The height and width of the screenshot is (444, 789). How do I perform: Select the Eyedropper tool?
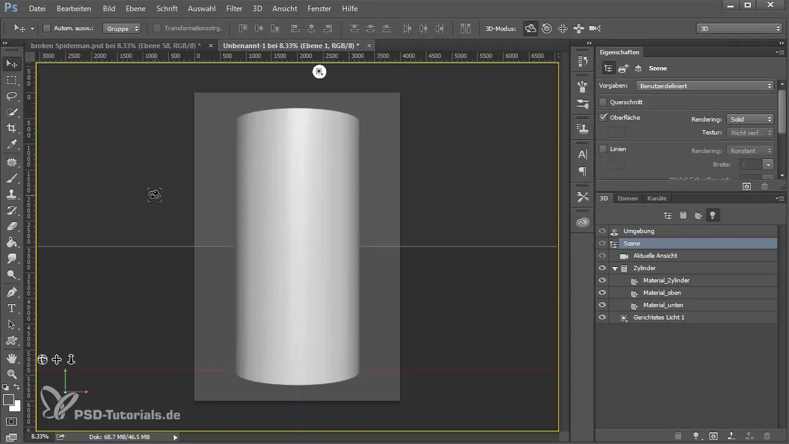click(x=12, y=144)
